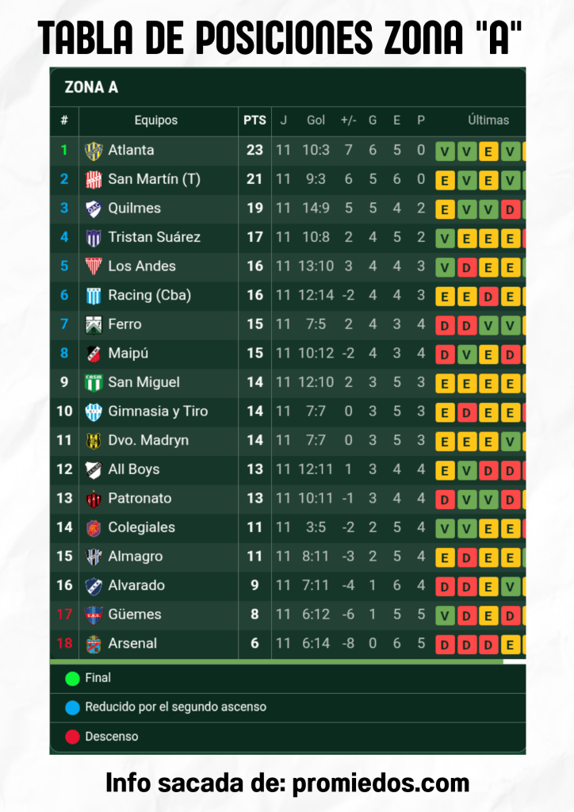Select the Patronato team crest
The height and width of the screenshot is (812, 574).
click(x=94, y=499)
